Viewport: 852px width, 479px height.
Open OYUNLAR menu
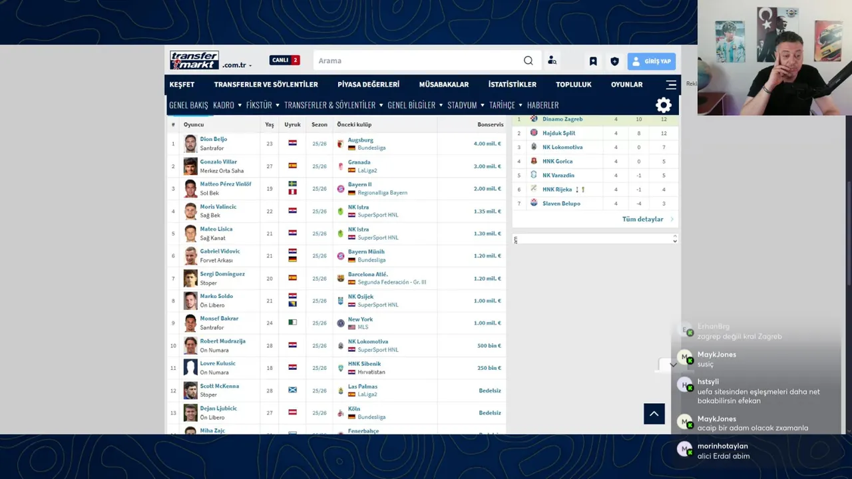pyautogui.click(x=627, y=84)
